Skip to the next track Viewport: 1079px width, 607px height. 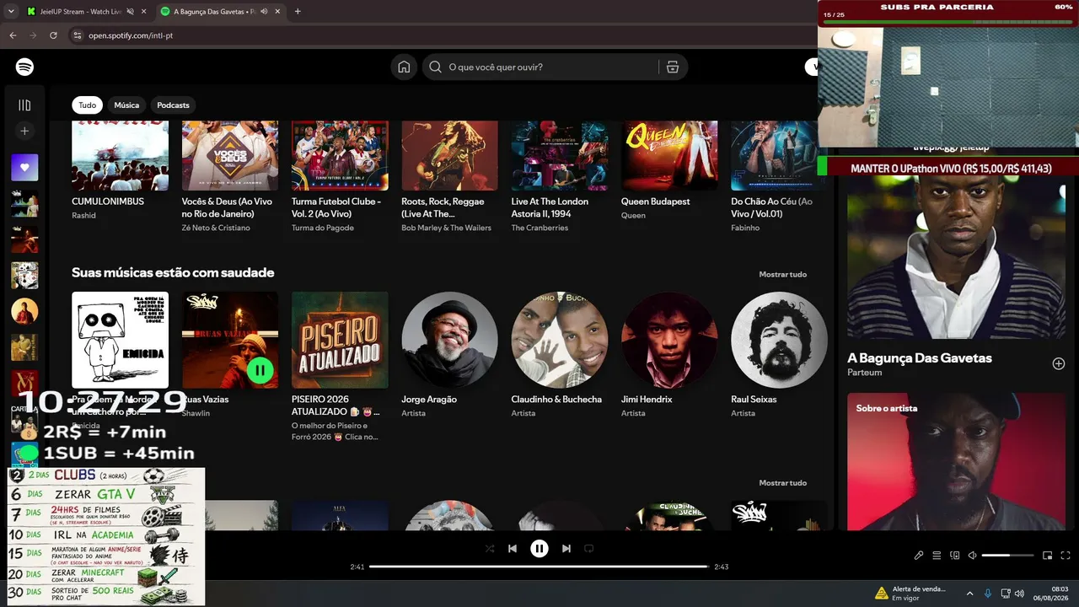(x=566, y=549)
